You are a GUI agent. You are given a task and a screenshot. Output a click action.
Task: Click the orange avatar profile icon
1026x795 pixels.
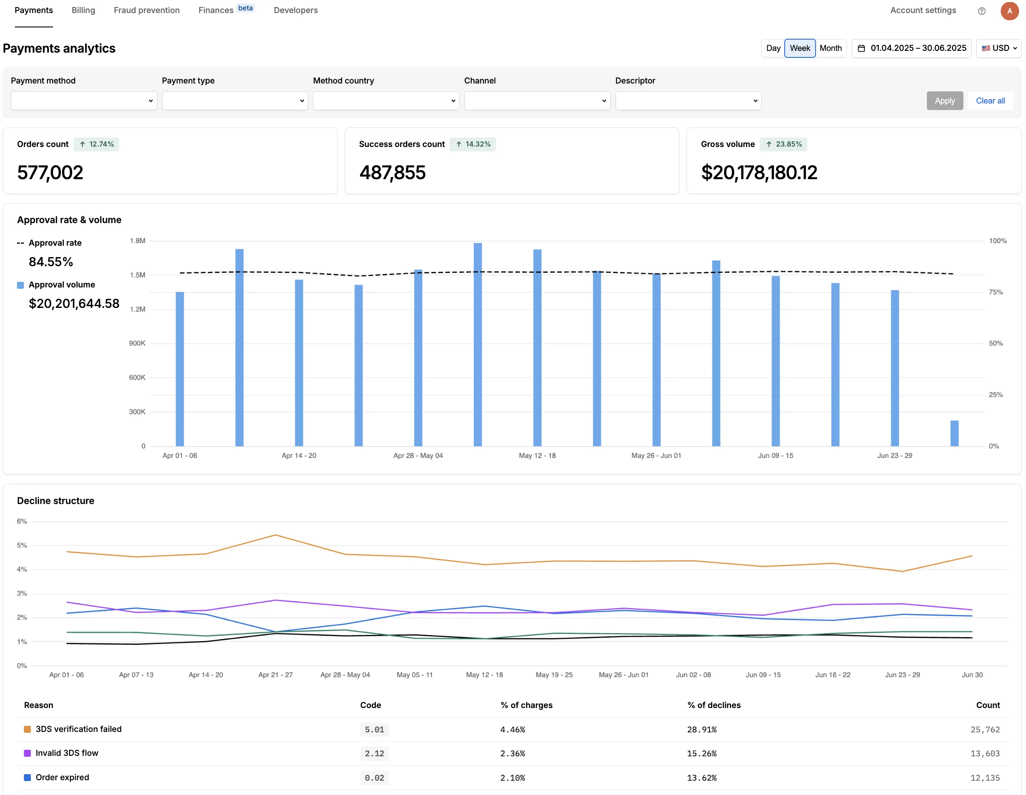[x=1009, y=11]
